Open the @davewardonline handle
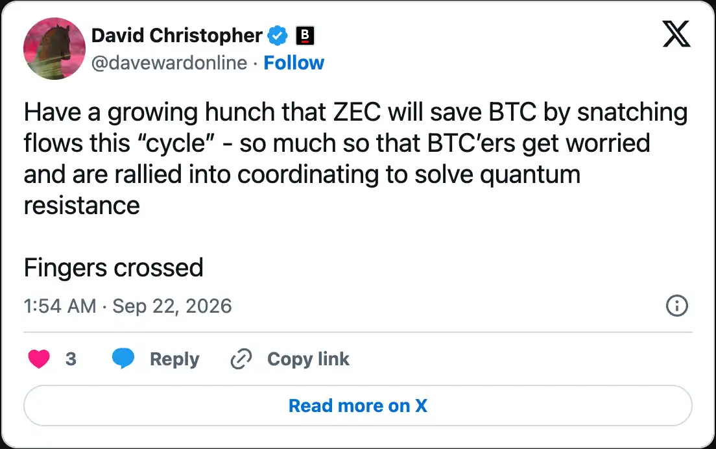This screenshot has width=716, height=449. (x=169, y=63)
